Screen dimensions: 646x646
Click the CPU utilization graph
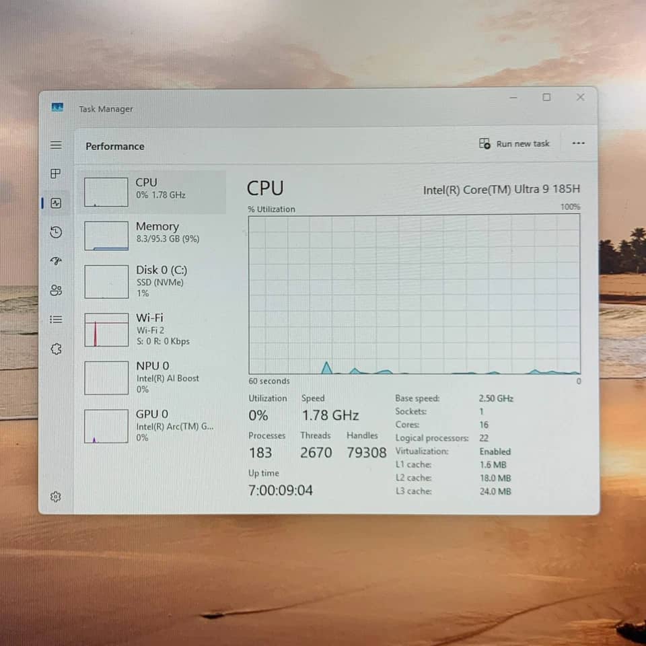tap(415, 295)
